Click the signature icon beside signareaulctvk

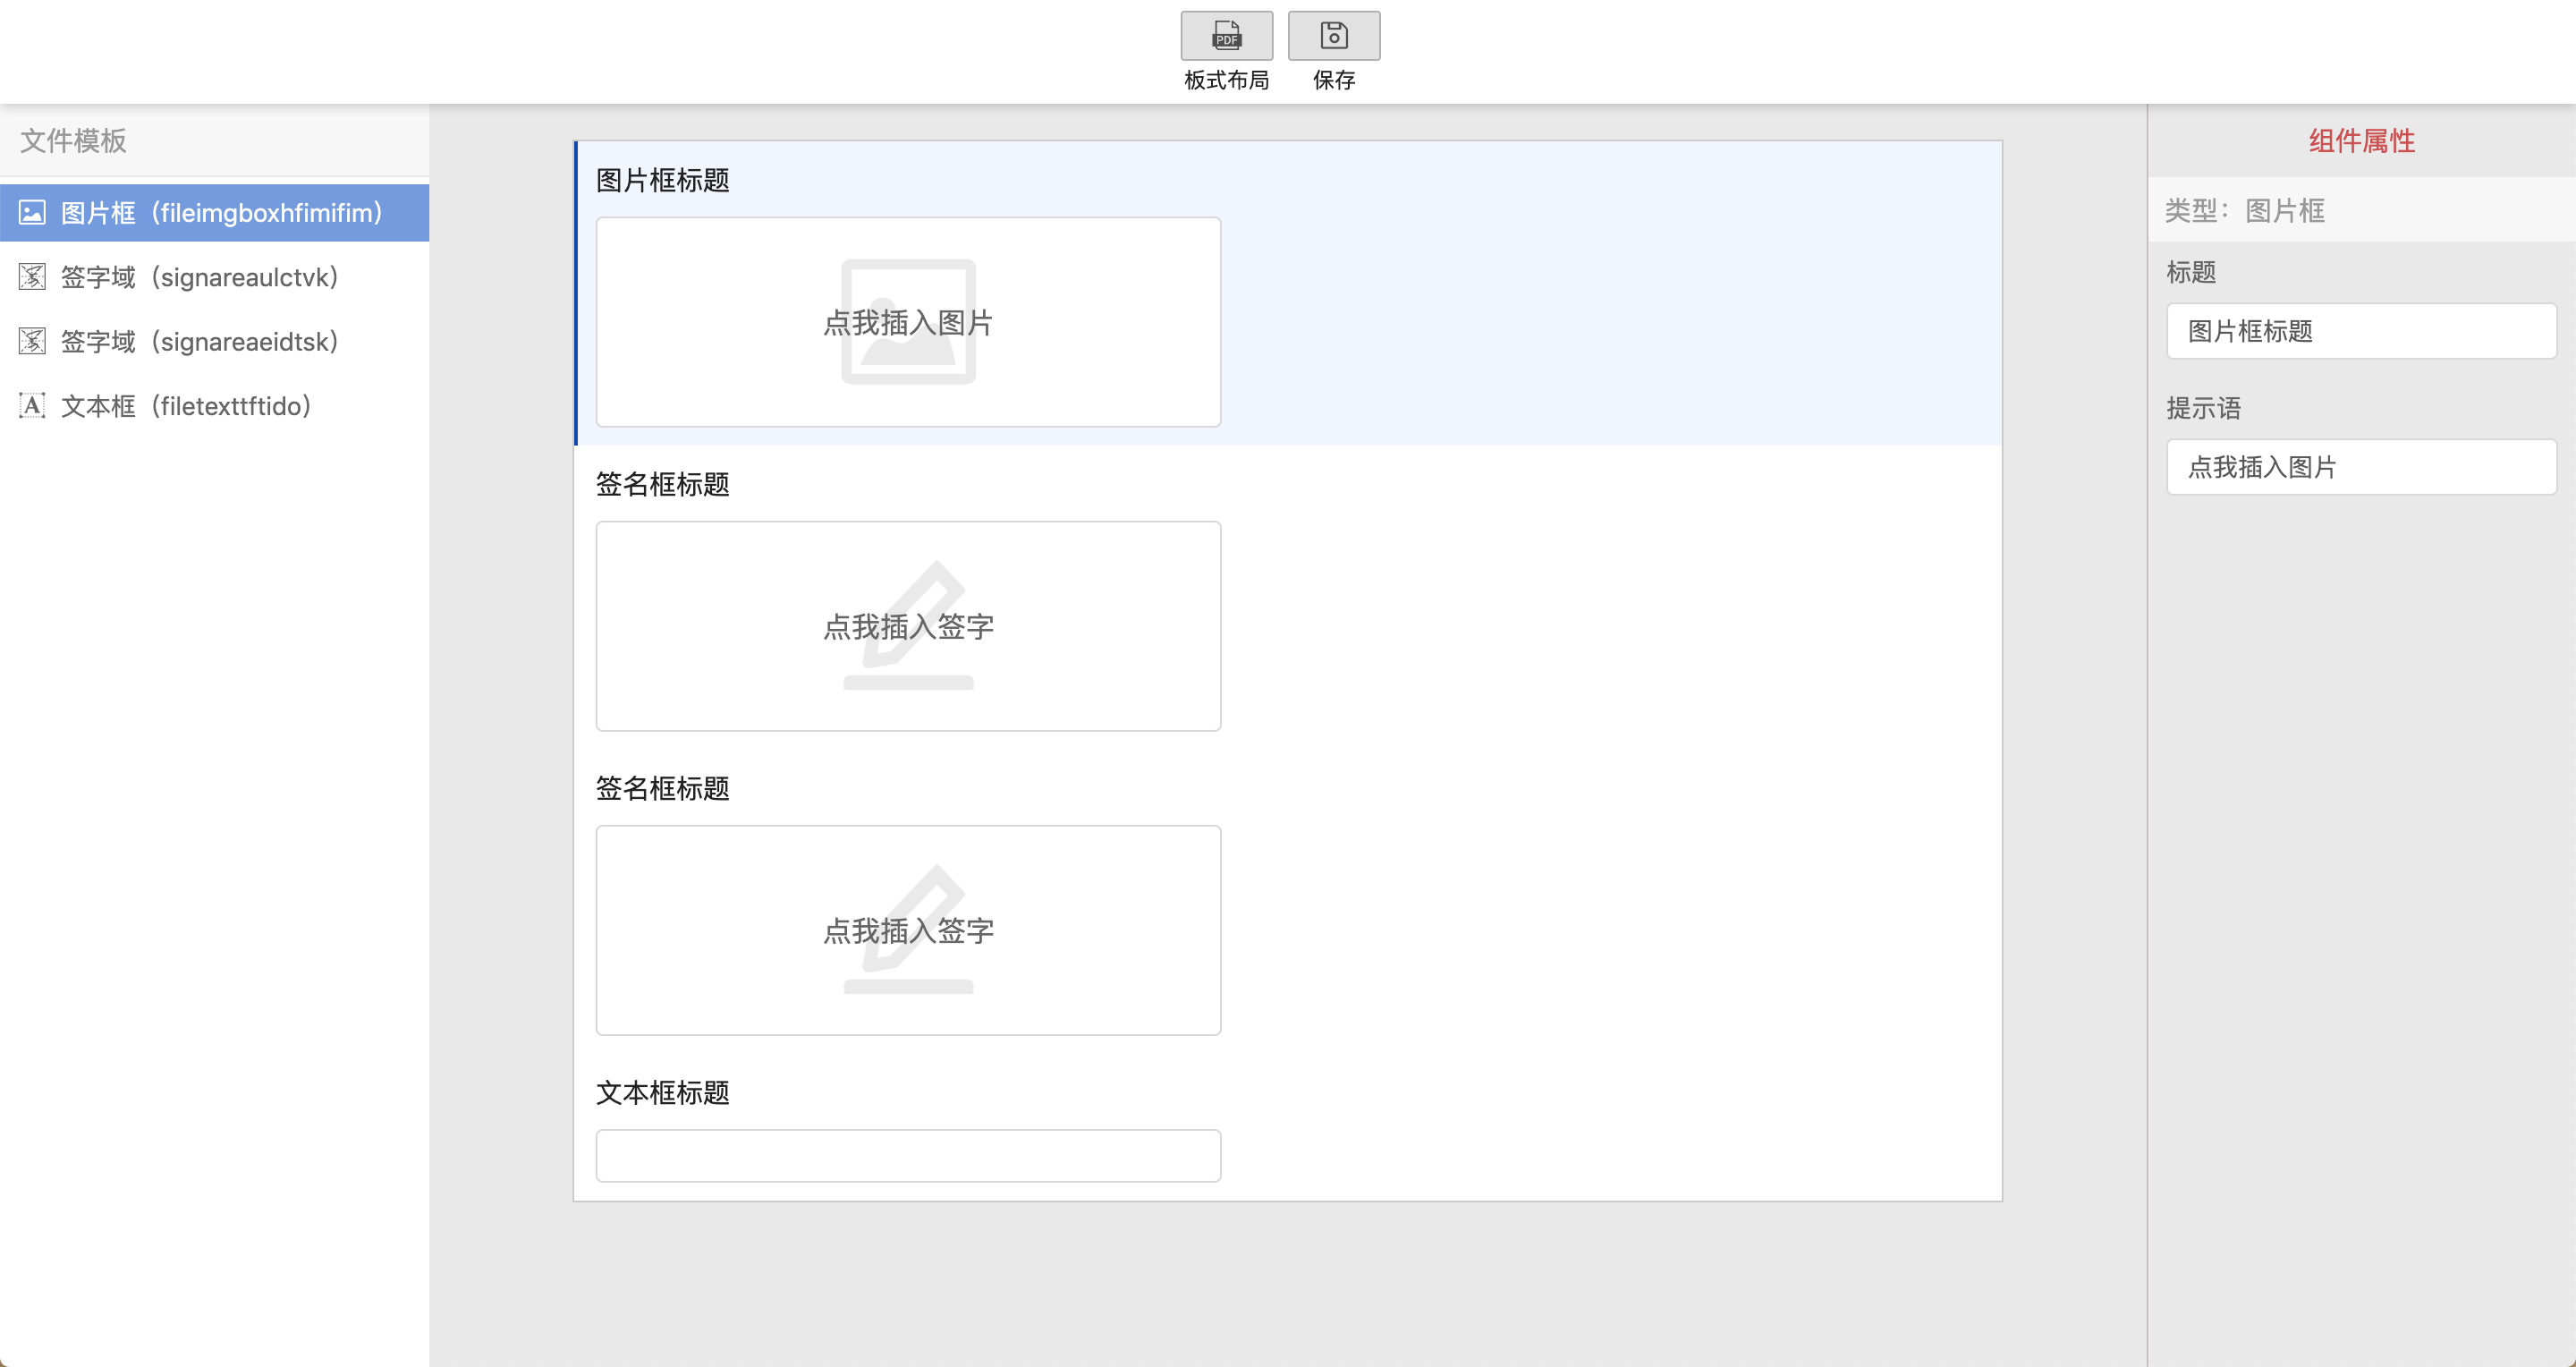(x=32, y=277)
